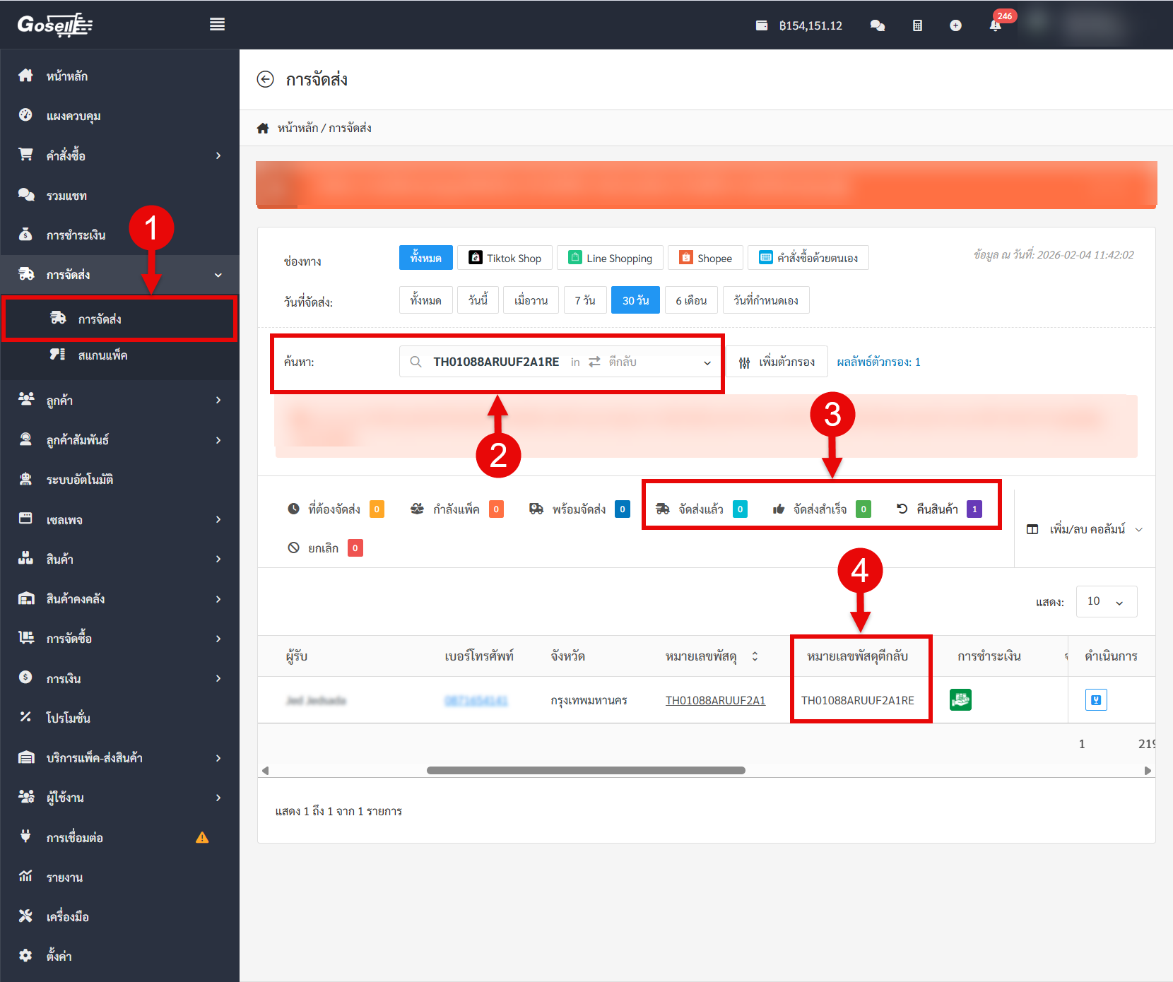
Task: Open the search field type dropdown arrow
Action: click(707, 362)
